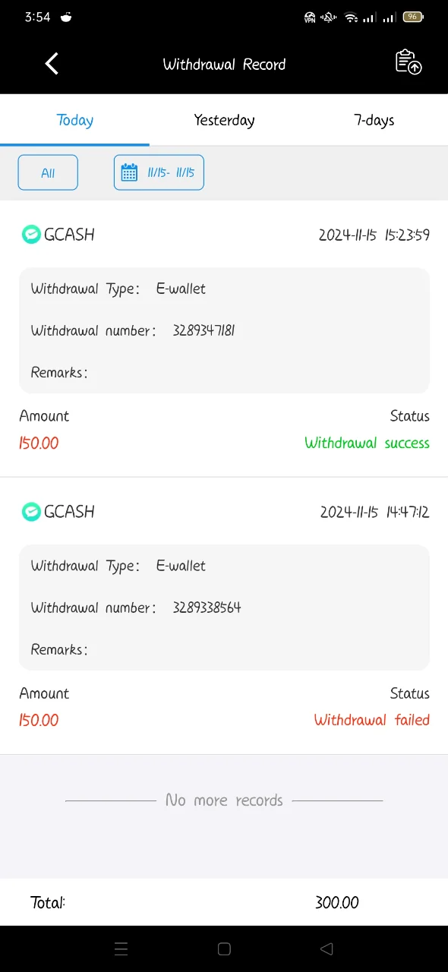The height and width of the screenshot is (972, 448).
Task: Open the 11/15- 11/15 date range picker
Action: click(159, 172)
